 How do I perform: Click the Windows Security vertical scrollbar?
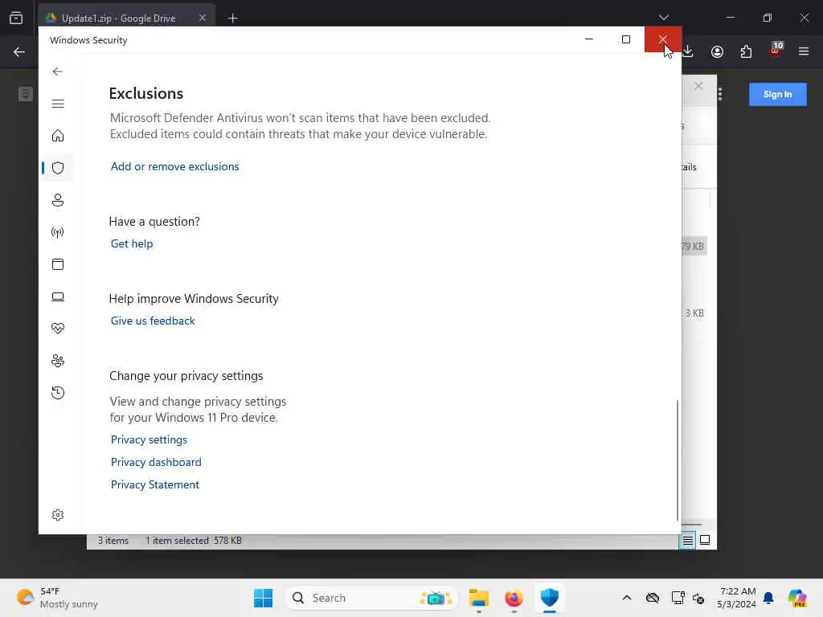(677, 460)
